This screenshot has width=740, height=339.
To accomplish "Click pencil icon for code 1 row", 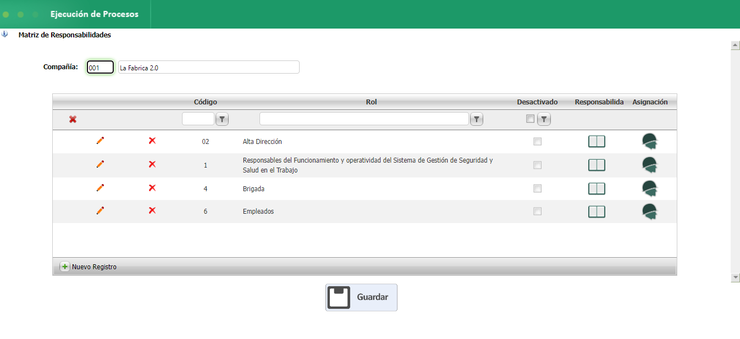I will (100, 164).
